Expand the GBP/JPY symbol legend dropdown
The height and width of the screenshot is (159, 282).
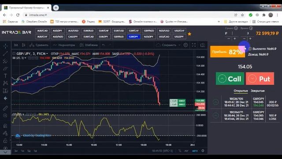(x=47, y=54)
